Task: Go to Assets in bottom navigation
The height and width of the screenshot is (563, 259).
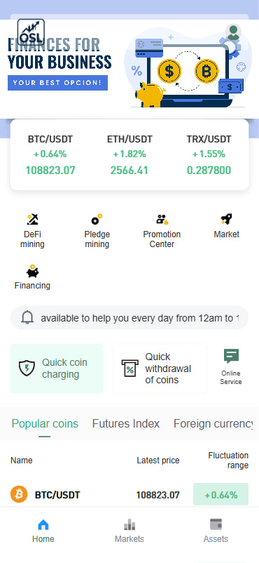Action: 216,531
